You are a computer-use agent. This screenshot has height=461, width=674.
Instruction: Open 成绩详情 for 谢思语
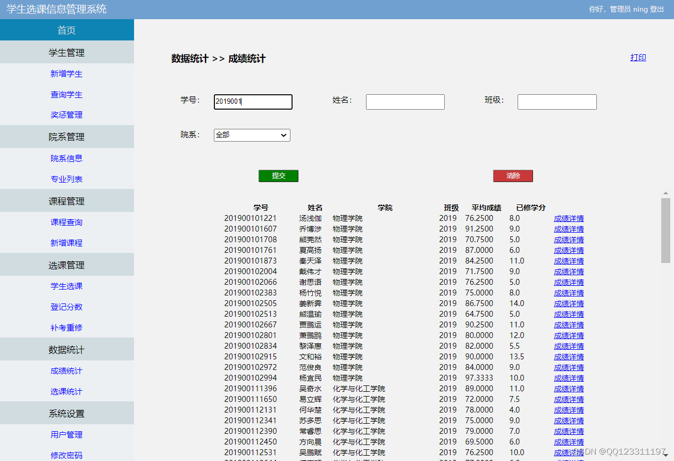point(569,282)
